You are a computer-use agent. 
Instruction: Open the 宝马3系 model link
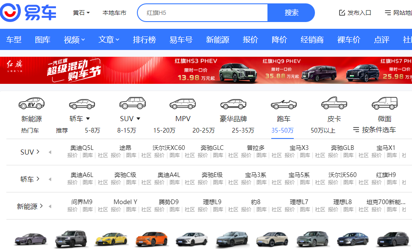(x=256, y=175)
